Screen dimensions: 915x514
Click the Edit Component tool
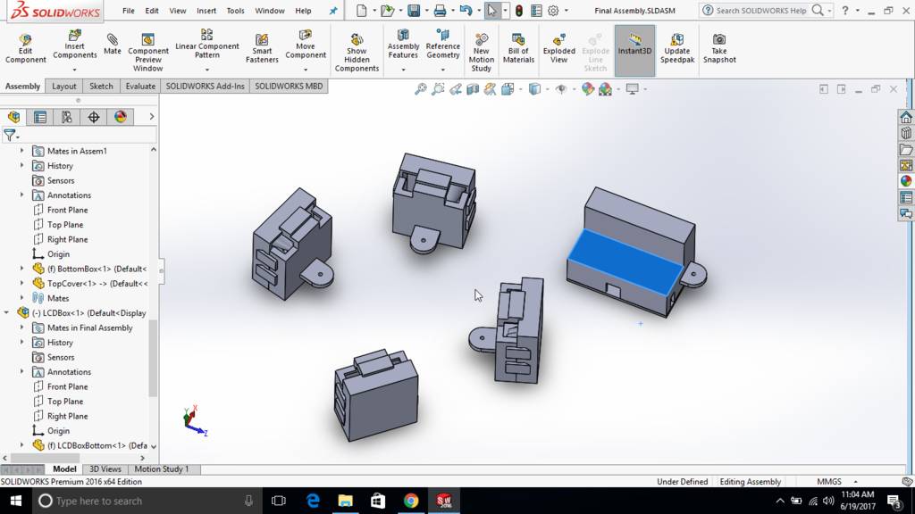[25, 48]
